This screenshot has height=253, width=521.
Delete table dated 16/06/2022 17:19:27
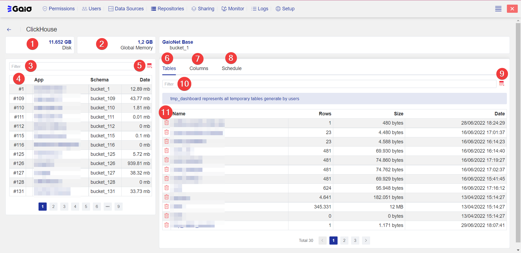(x=167, y=160)
